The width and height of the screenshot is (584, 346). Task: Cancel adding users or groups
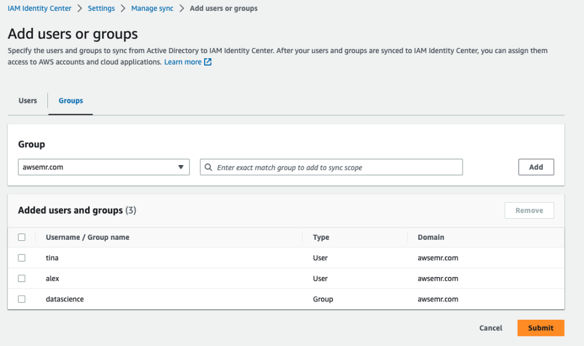point(490,328)
